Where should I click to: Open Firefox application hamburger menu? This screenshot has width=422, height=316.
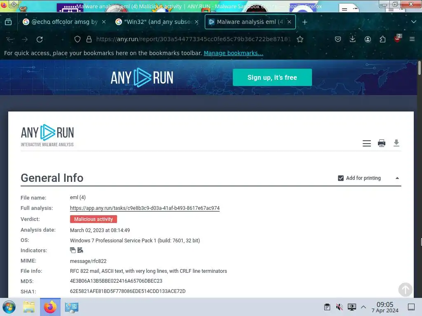click(412, 39)
